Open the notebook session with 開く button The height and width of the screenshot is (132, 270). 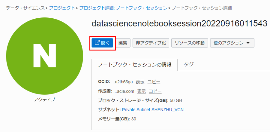102,43
